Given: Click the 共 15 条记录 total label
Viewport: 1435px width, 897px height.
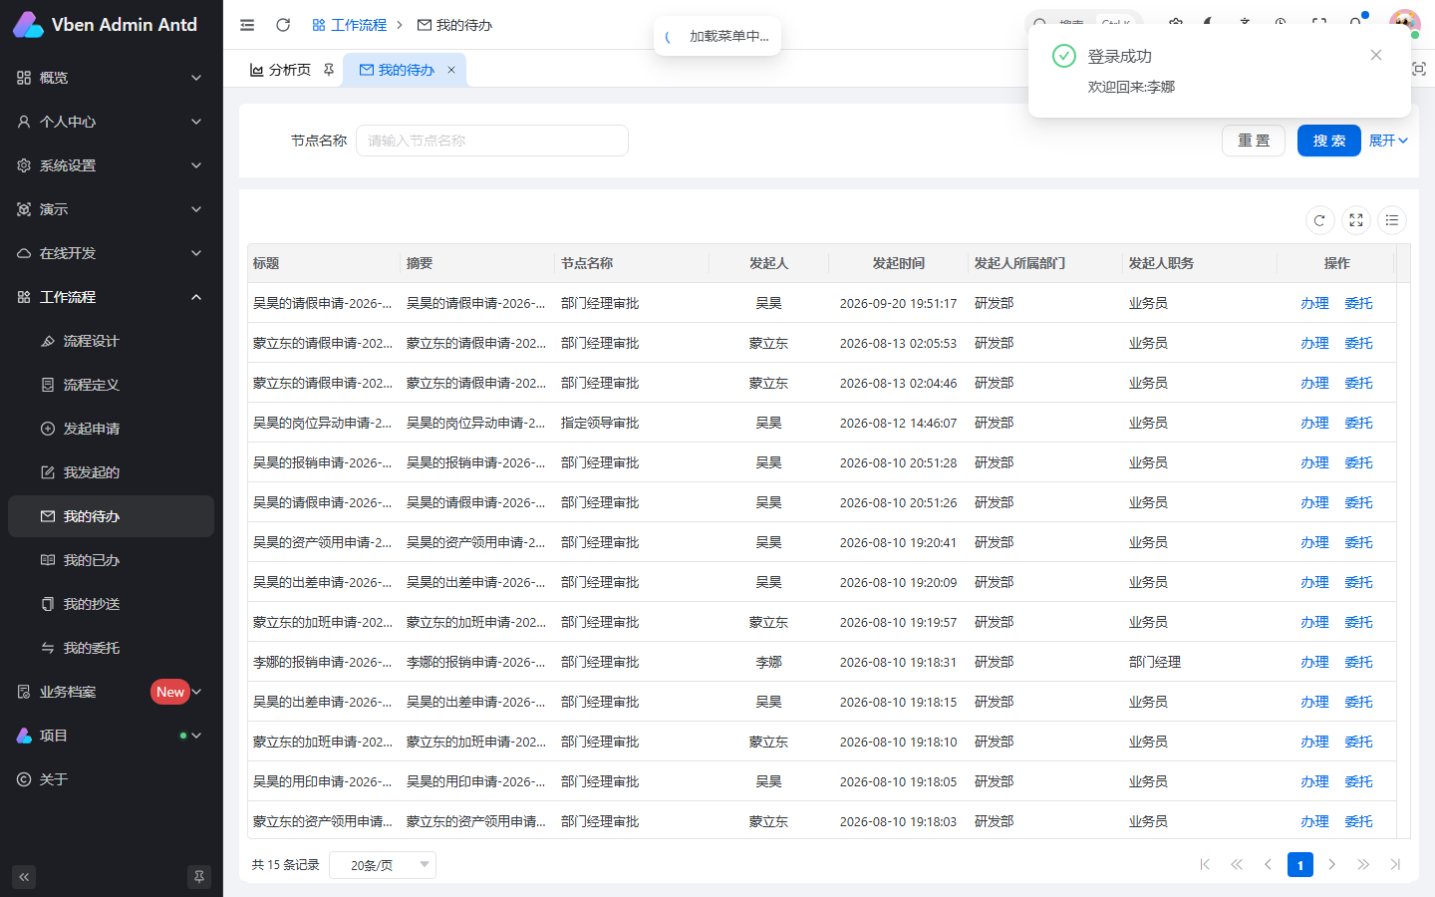Looking at the screenshot, I should [x=285, y=865].
